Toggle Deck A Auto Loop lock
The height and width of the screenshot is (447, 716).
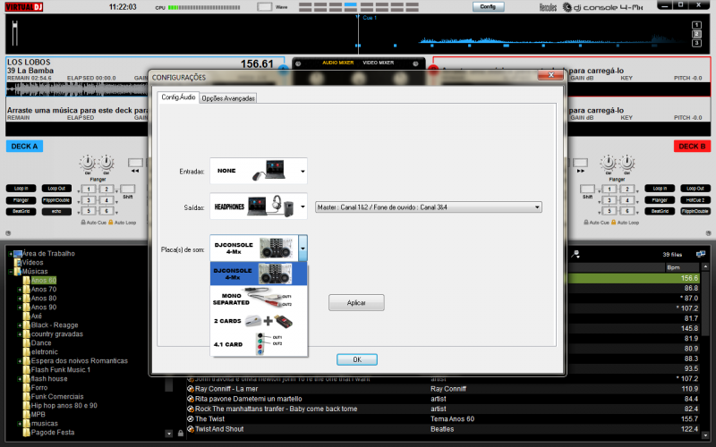[x=111, y=223]
